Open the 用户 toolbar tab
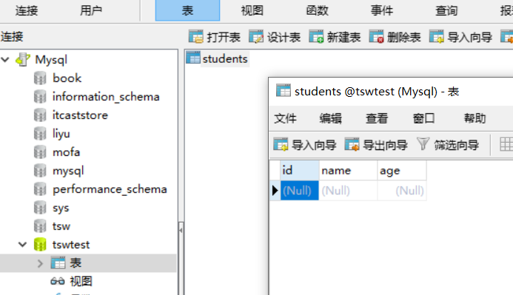513x295 pixels. (91, 10)
